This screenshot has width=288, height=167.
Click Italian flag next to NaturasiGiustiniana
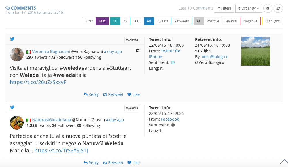point(29,120)
